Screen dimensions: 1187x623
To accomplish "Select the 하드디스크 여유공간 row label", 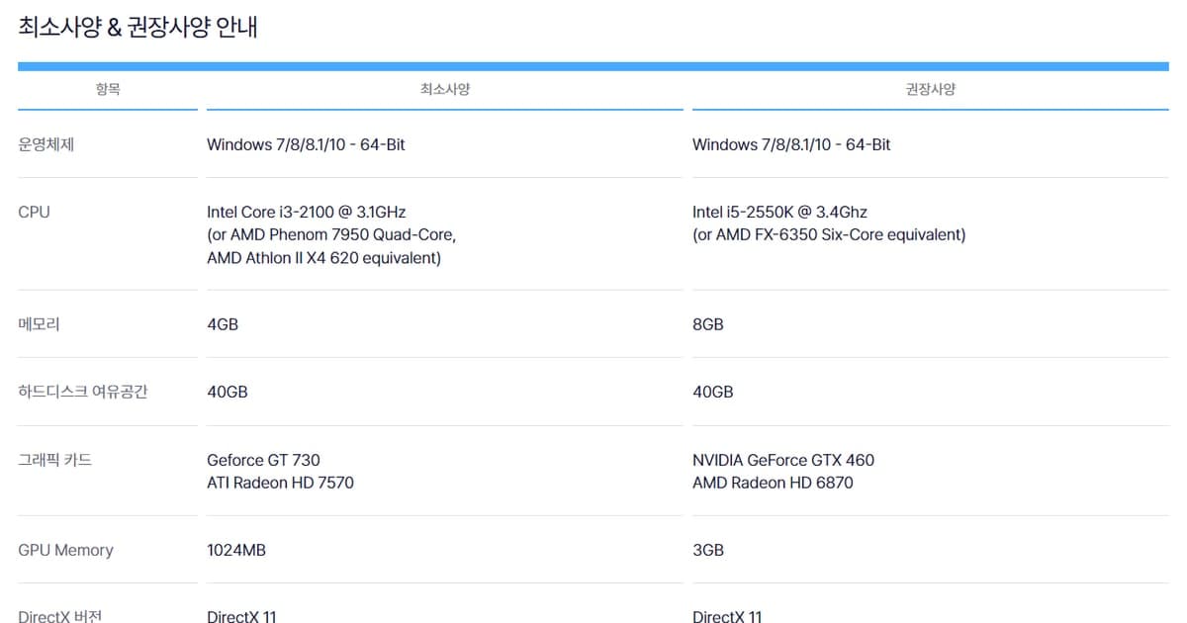I will (83, 392).
